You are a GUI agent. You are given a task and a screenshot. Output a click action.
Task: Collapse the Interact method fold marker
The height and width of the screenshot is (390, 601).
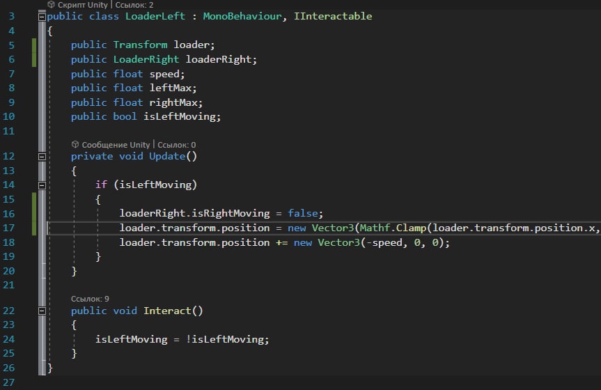pyautogui.click(x=42, y=311)
